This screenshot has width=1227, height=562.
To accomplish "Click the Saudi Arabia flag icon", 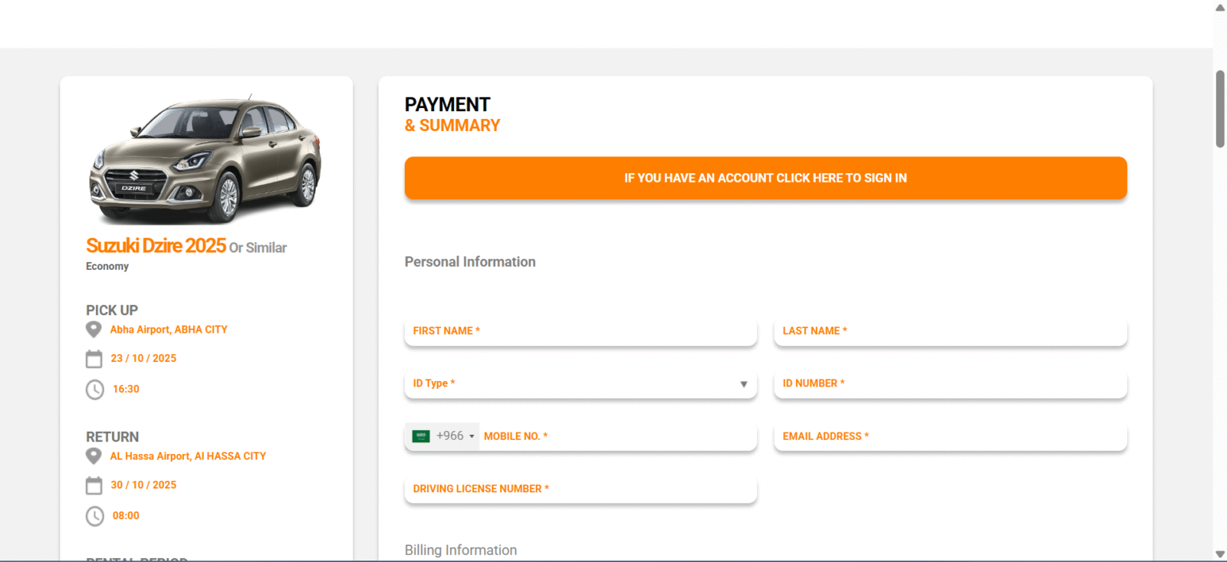I will [421, 436].
